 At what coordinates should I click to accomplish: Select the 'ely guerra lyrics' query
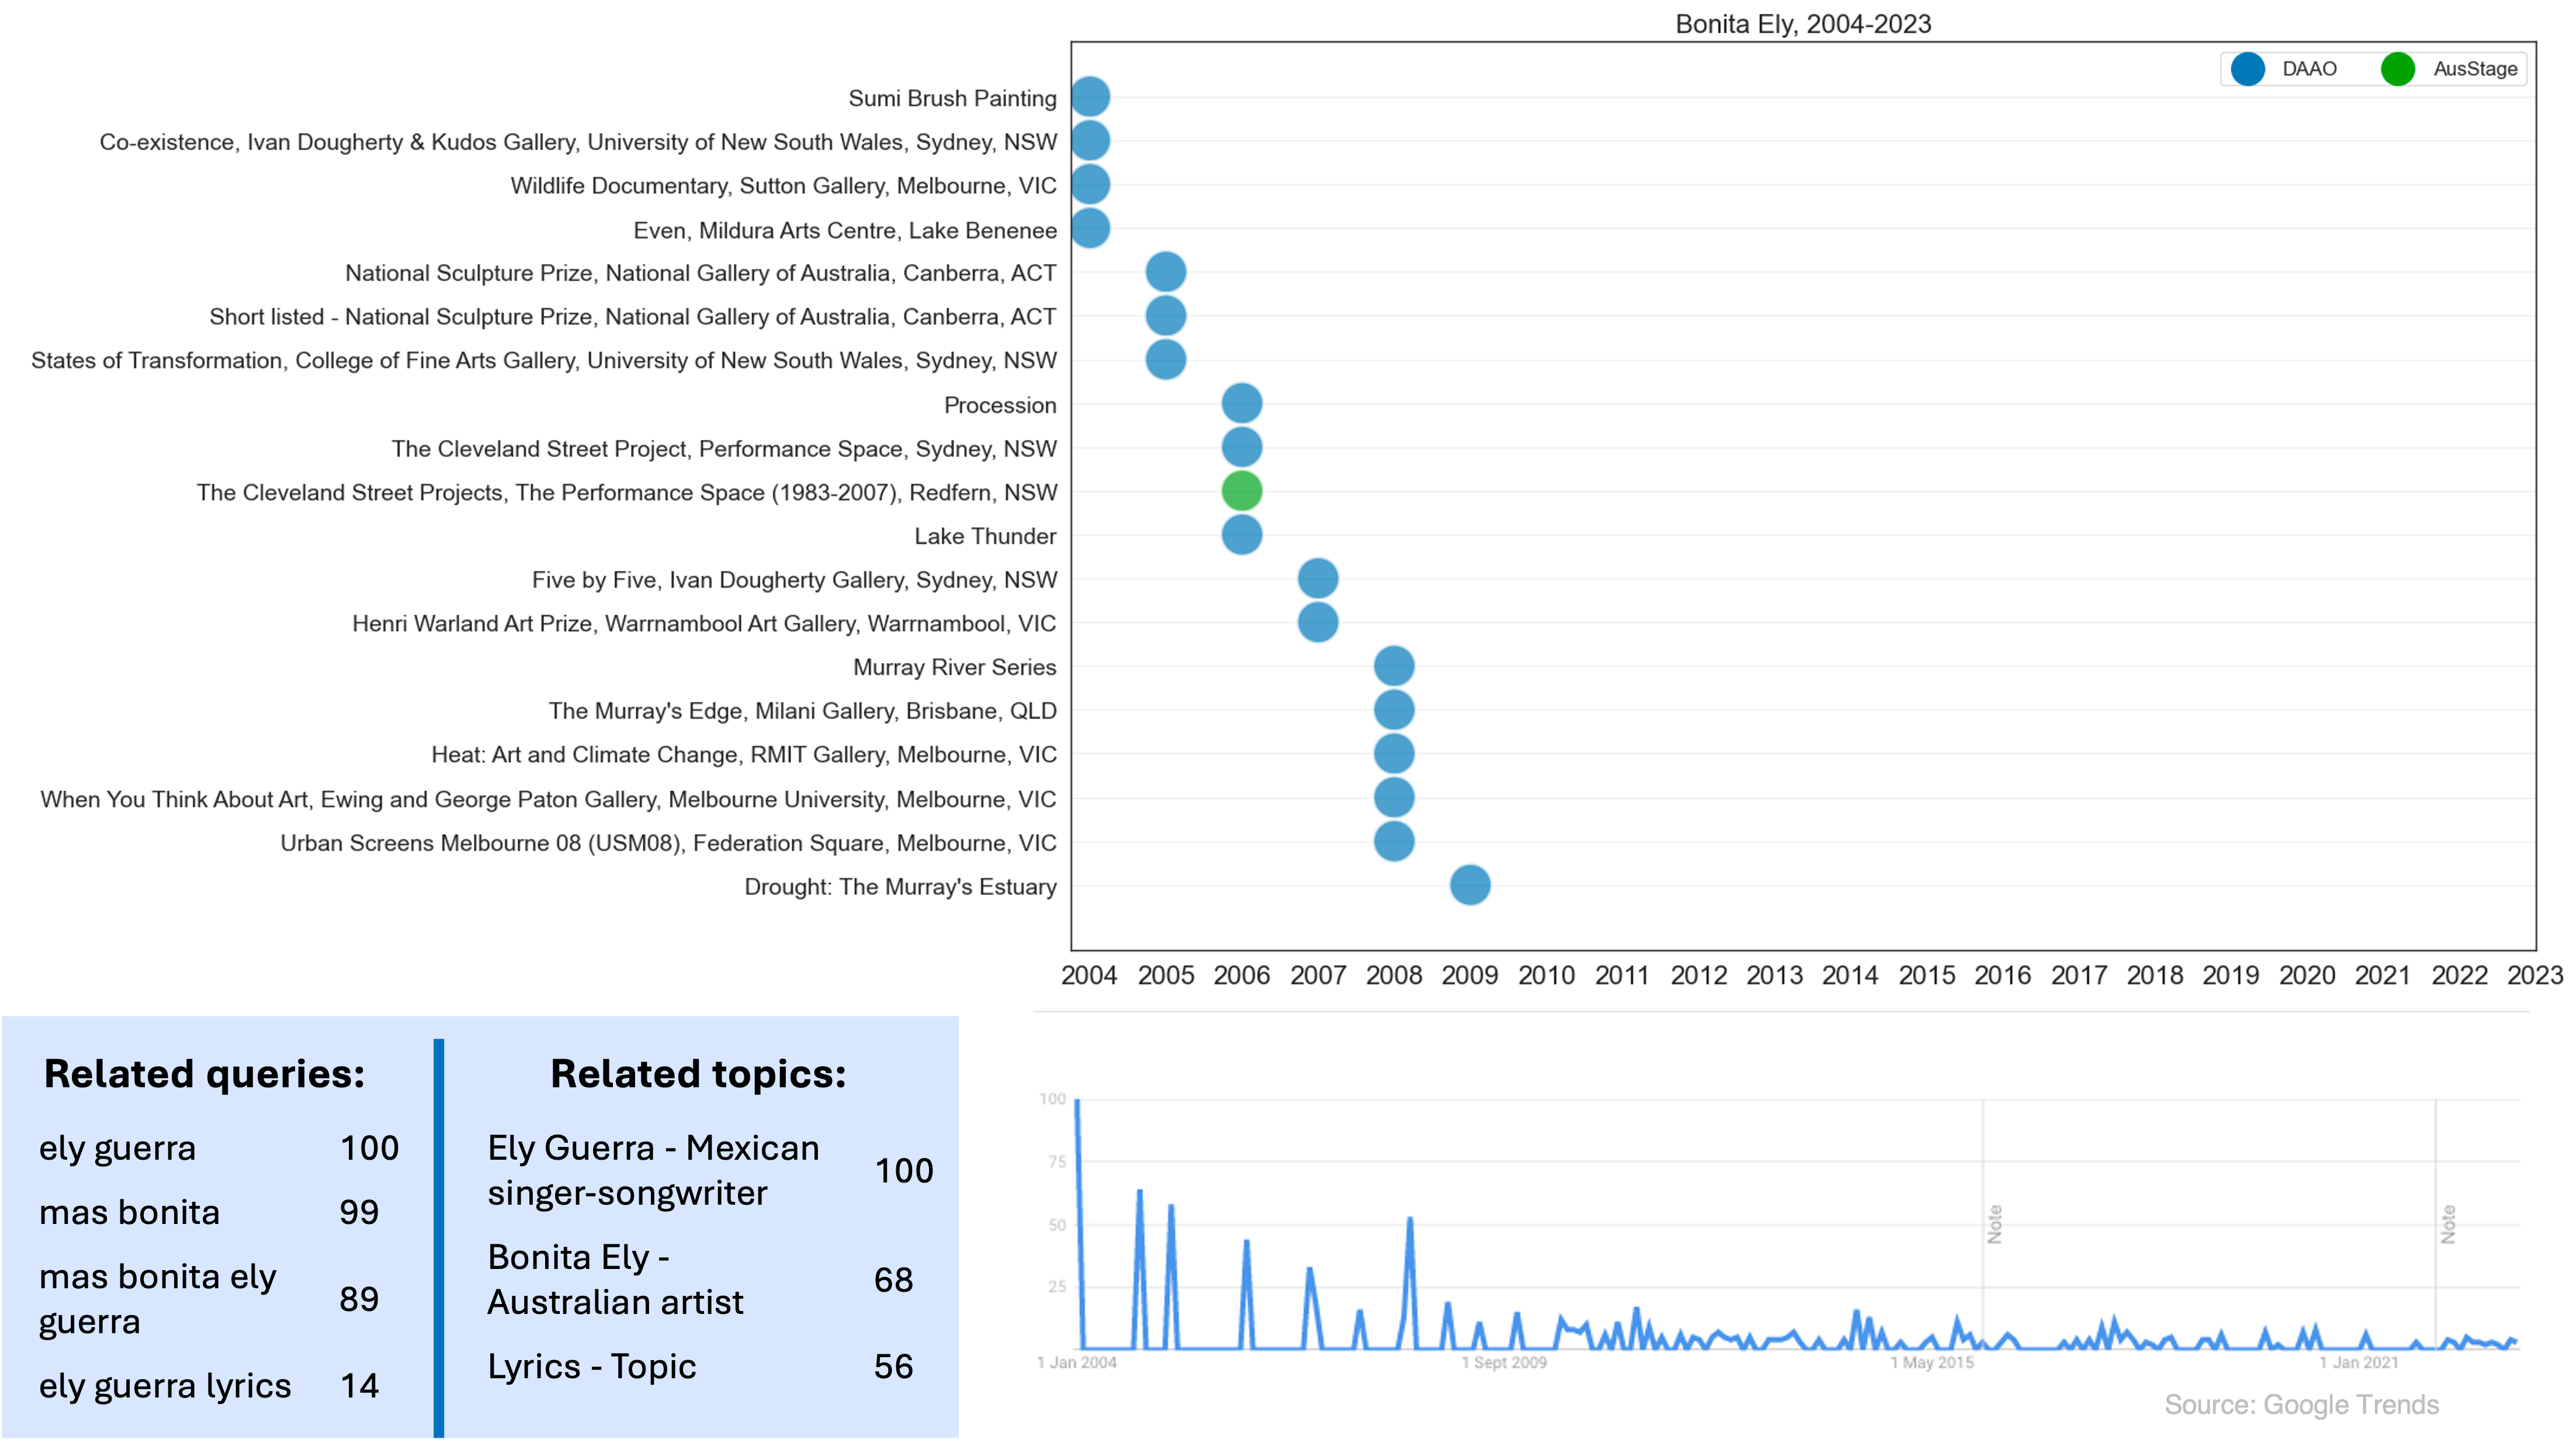(165, 1386)
